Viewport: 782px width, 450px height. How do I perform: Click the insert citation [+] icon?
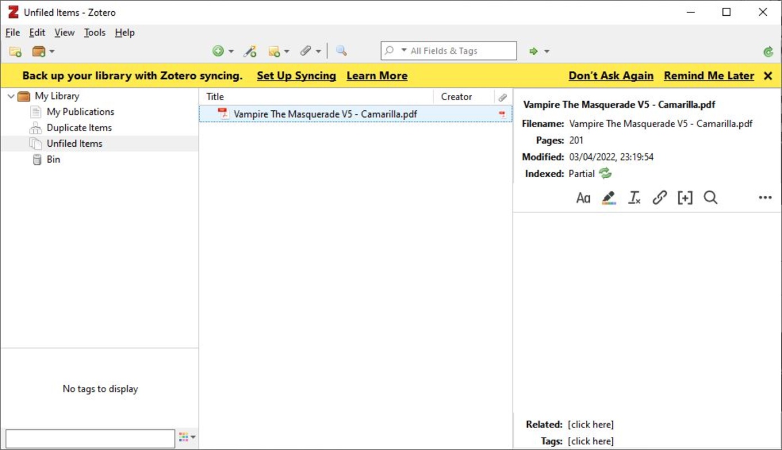tap(685, 198)
